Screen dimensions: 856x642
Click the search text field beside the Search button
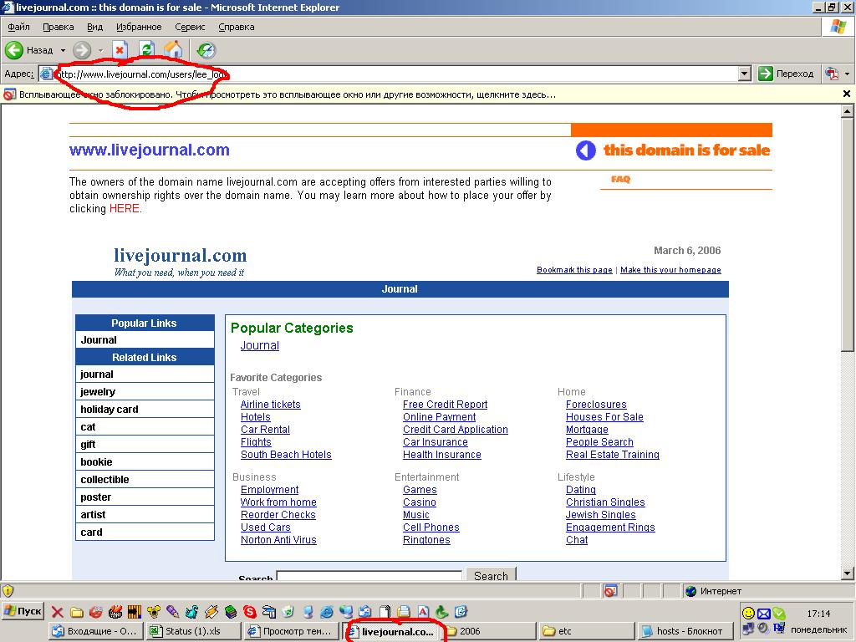point(369,575)
